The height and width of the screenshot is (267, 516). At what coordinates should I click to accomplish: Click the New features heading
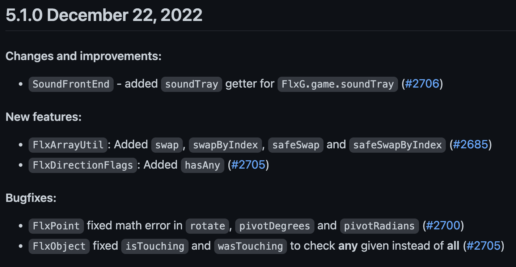coord(43,117)
